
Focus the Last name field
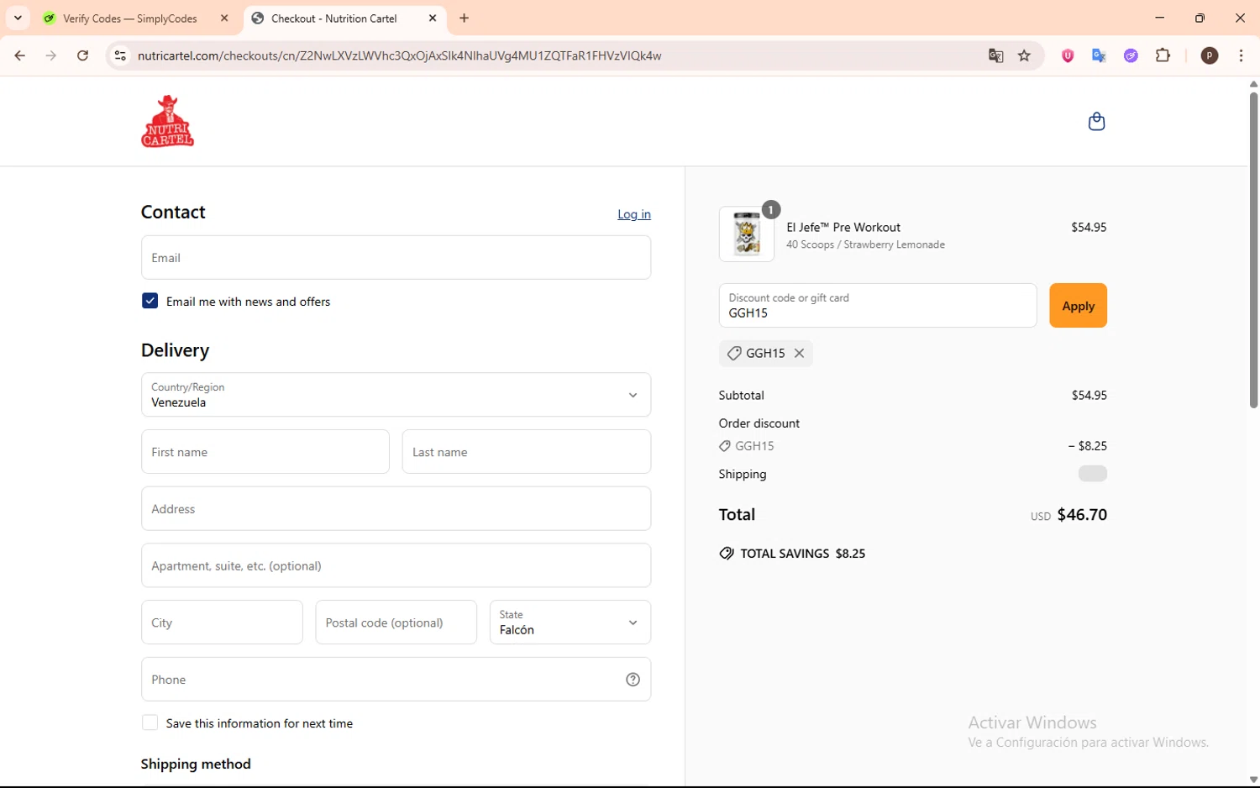(527, 452)
